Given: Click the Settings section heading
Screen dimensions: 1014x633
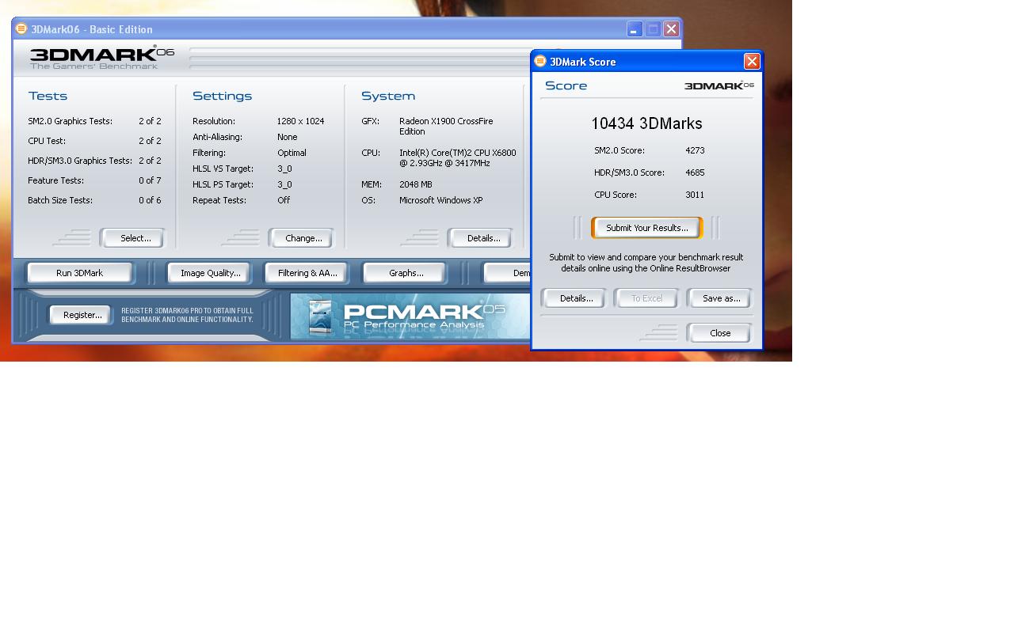Looking at the screenshot, I should (x=222, y=96).
